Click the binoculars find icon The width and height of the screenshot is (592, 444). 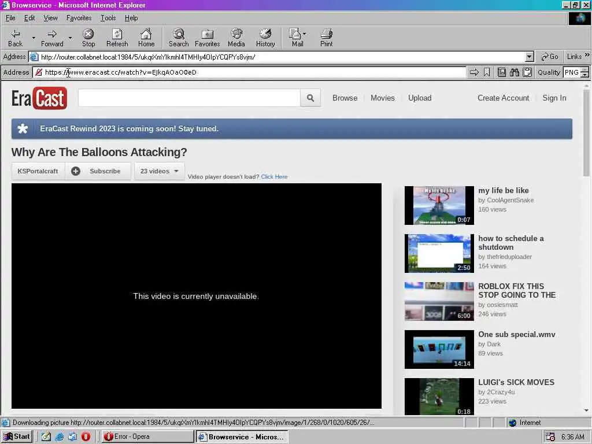[x=514, y=72]
